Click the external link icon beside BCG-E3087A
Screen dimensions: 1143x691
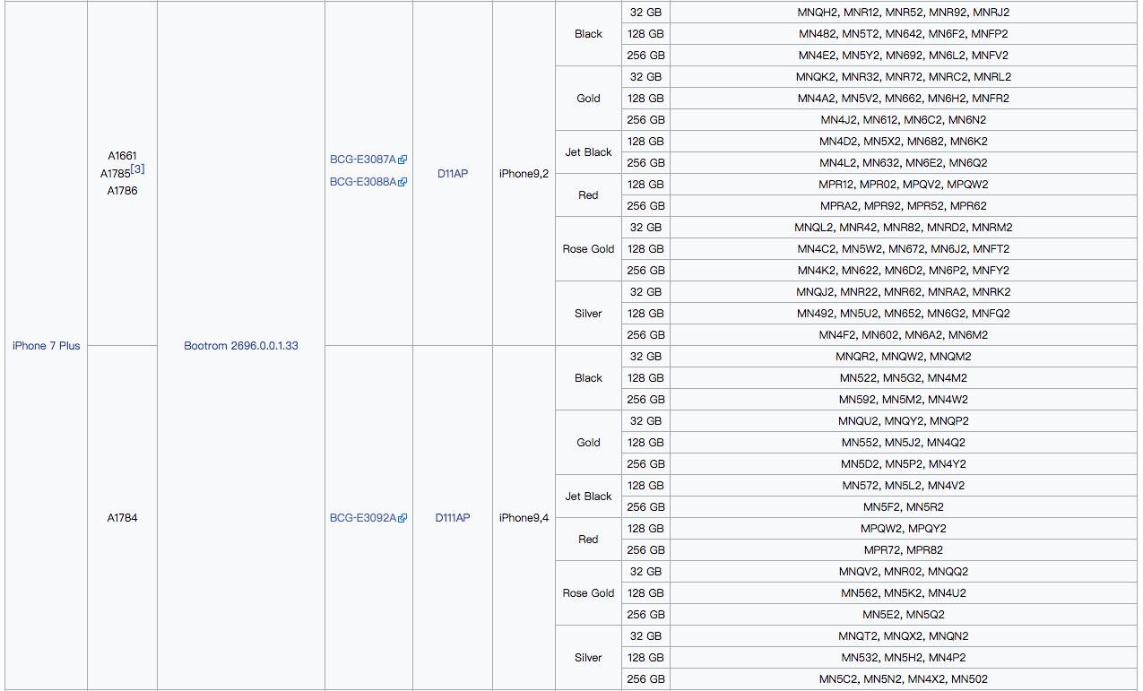403,160
